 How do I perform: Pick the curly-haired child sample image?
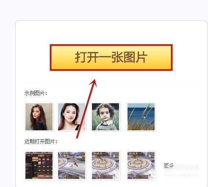(x=105, y=117)
